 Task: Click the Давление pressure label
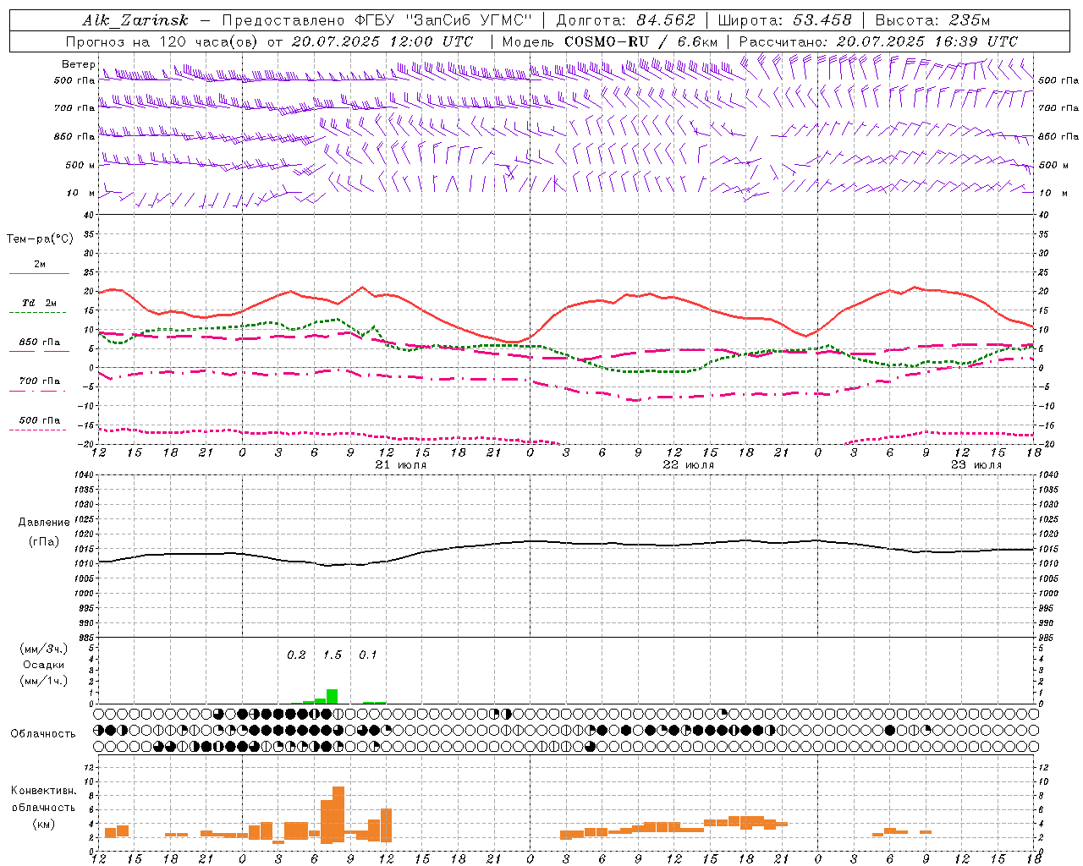point(44,523)
